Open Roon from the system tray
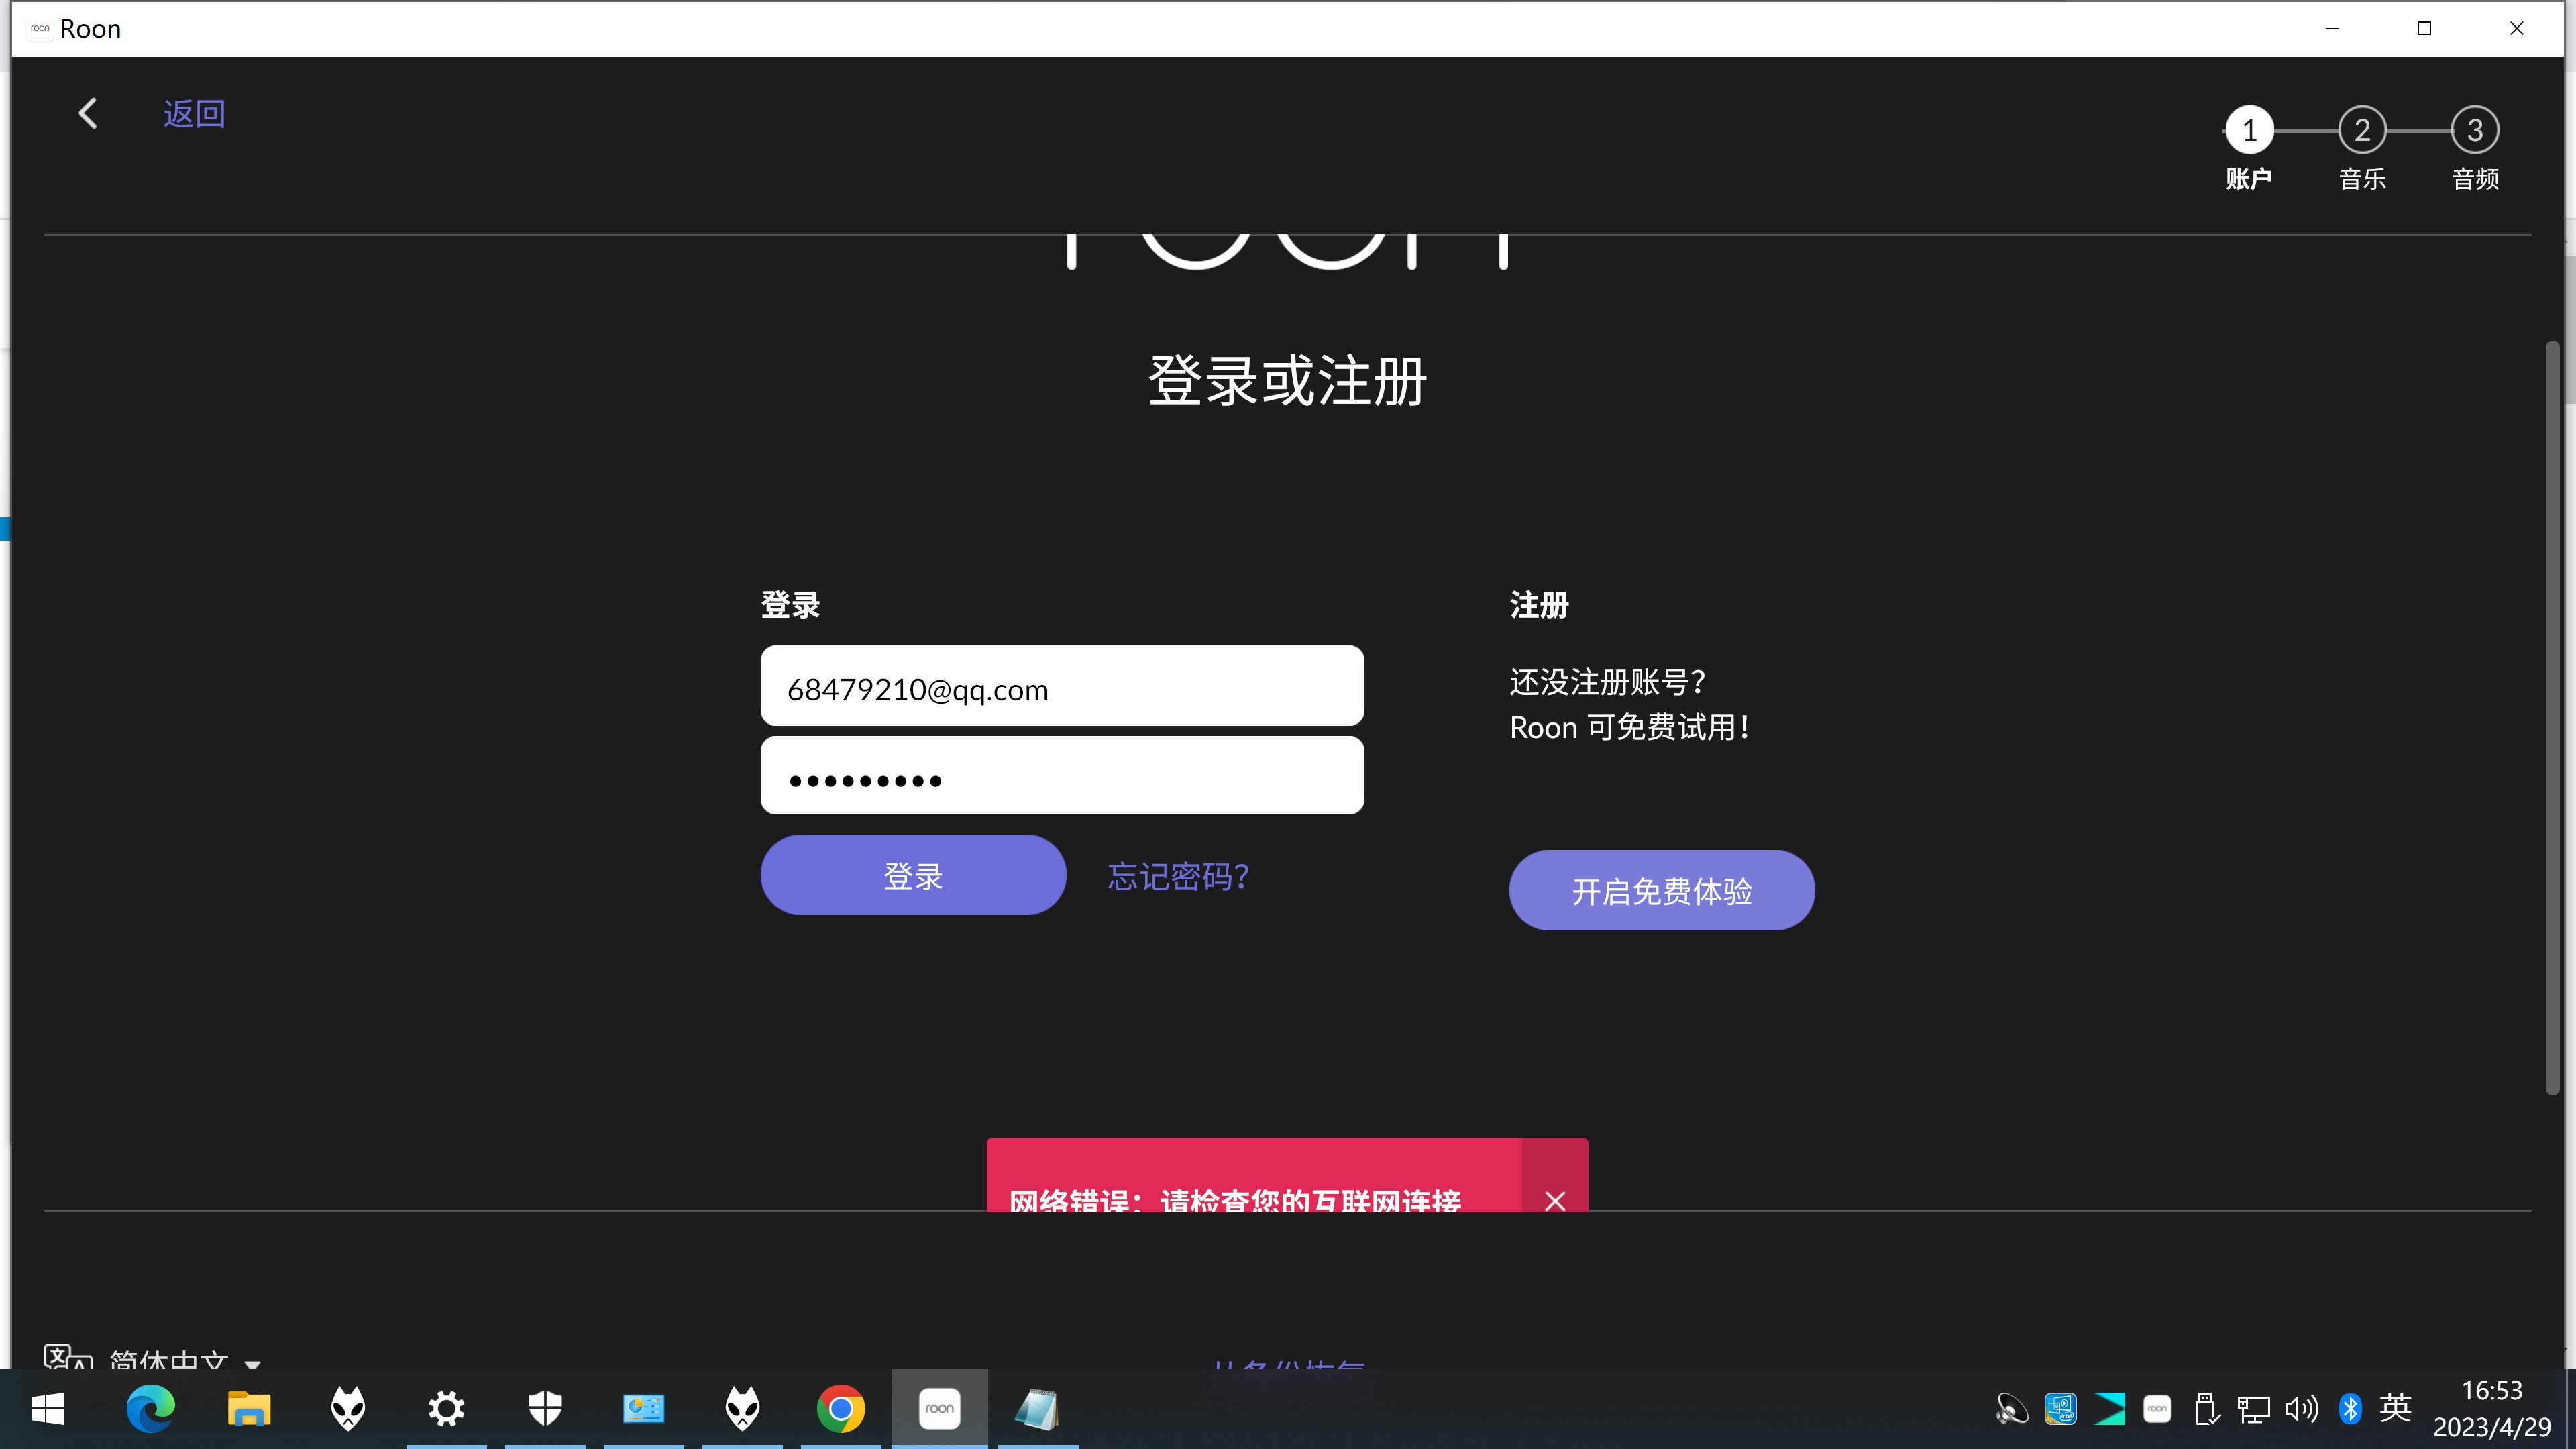Viewport: 2576px width, 1449px height. coord(2158,1408)
